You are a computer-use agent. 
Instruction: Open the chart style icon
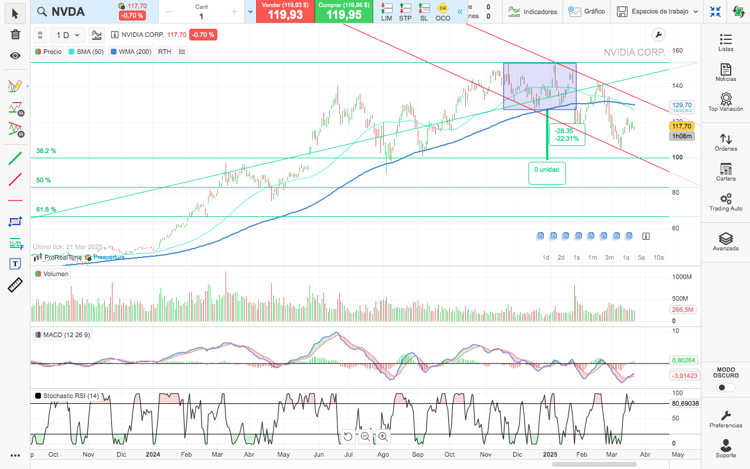(97, 35)
